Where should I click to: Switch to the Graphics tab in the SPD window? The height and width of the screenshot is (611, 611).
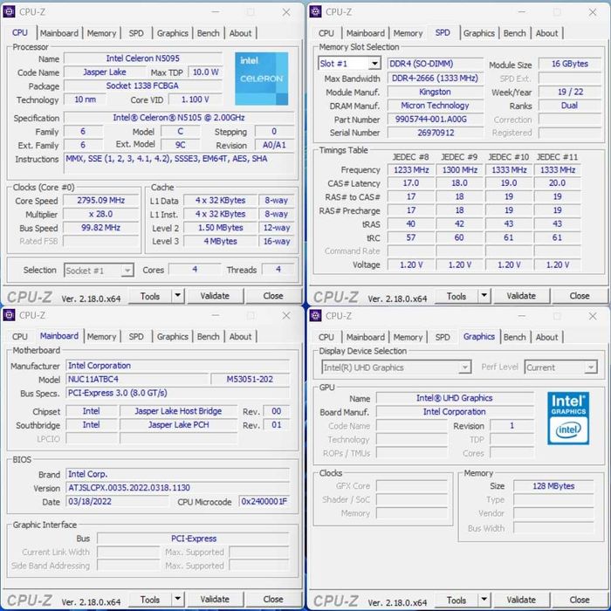tap(479, 33)
